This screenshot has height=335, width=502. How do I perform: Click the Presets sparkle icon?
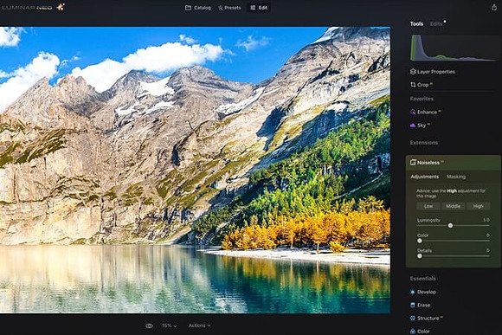(221, 8)
